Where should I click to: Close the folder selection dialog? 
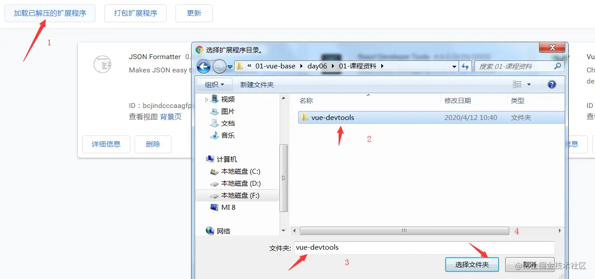pos(552,48)
